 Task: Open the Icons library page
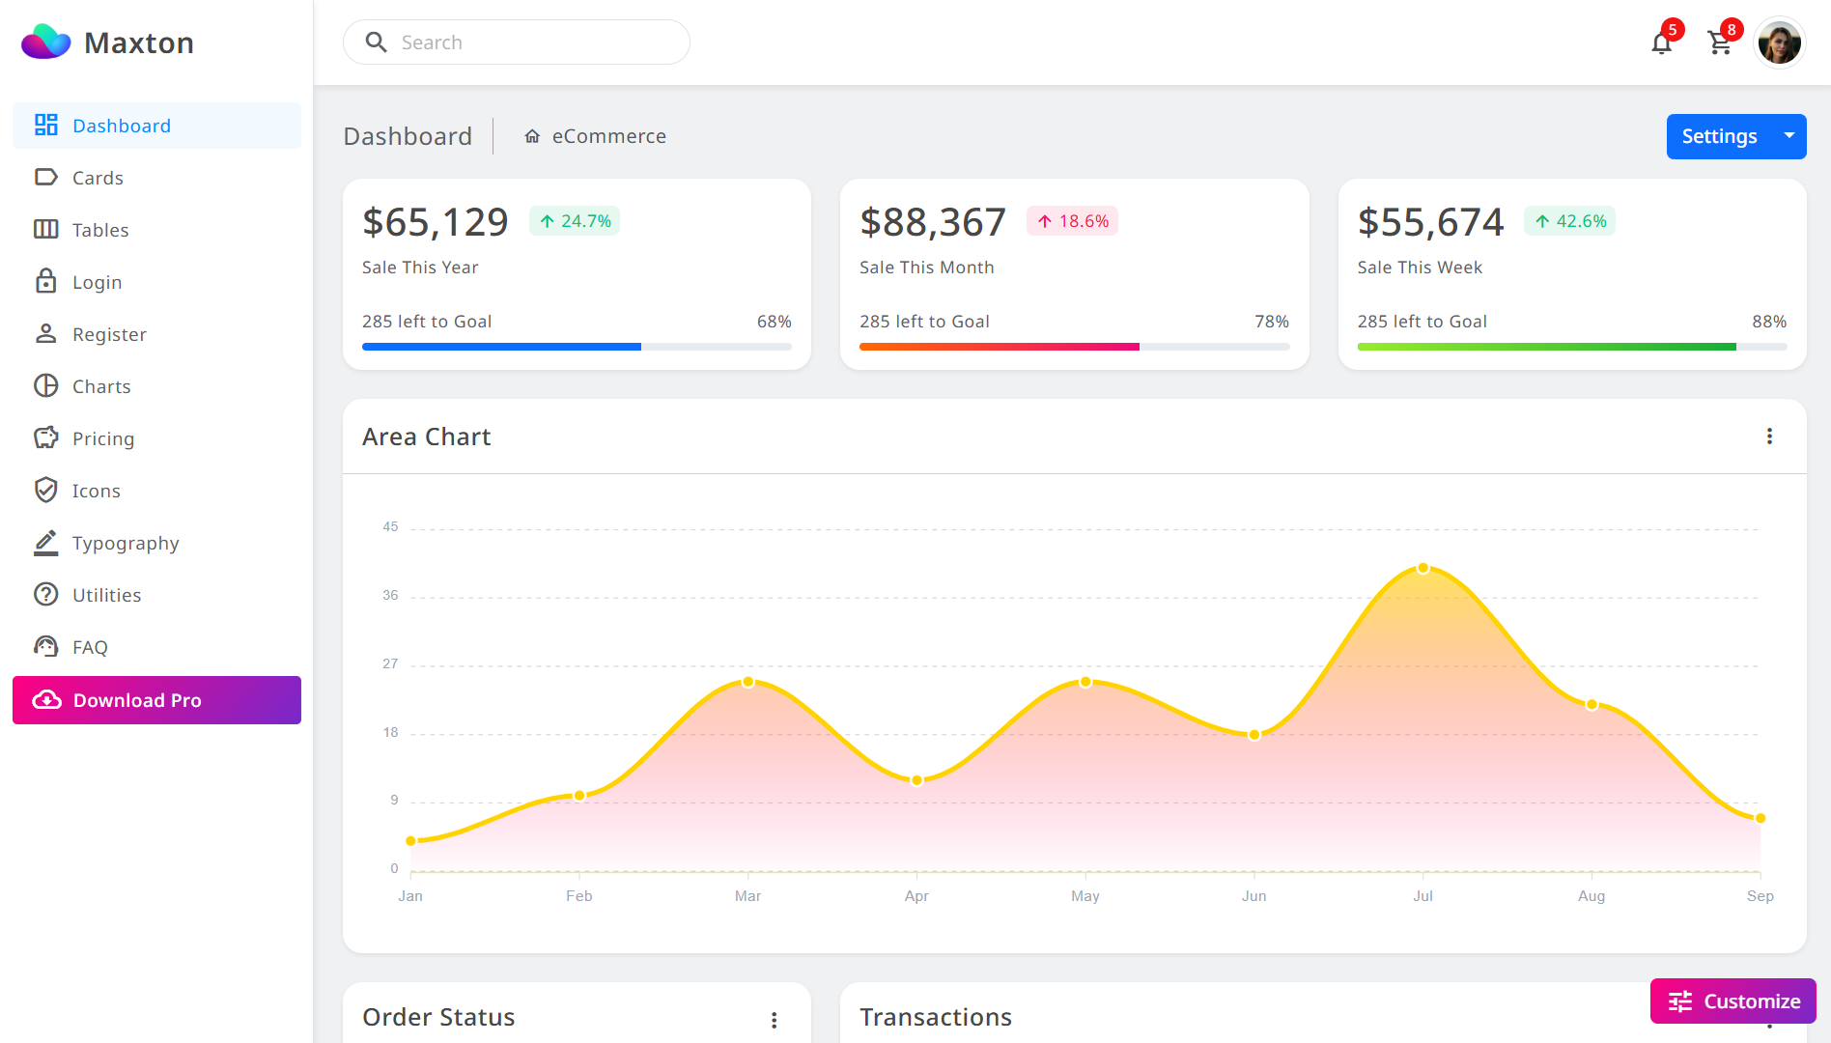[97, 491]
